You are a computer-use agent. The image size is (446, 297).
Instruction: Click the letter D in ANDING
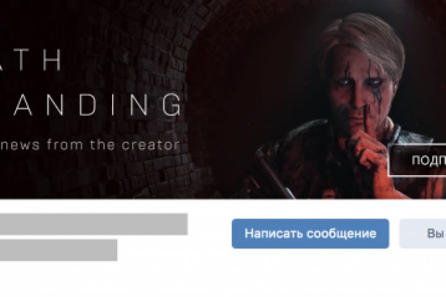point(88,105)
